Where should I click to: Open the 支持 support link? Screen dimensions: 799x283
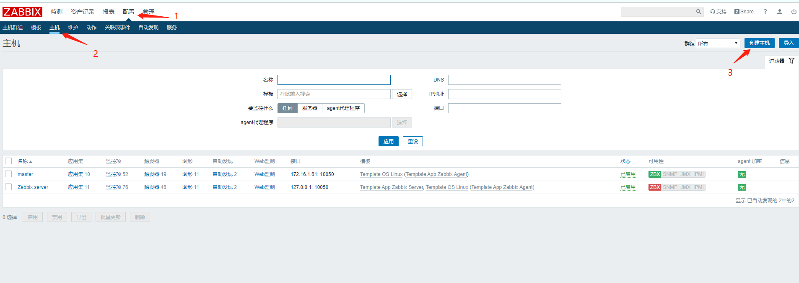tap(718, 12)
